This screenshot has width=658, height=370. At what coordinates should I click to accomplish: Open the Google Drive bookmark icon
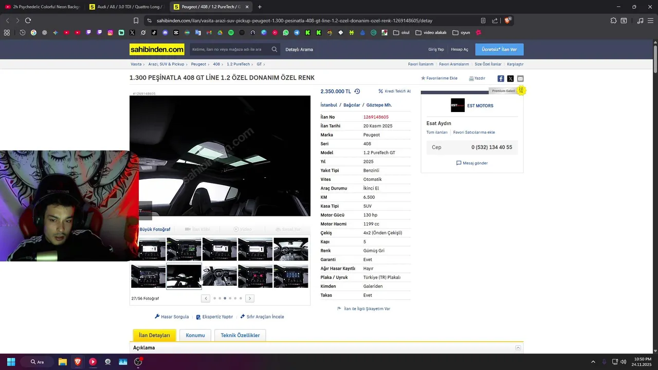point(220,32)
